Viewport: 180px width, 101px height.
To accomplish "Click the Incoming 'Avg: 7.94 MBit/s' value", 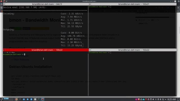I will click(71, 17).
